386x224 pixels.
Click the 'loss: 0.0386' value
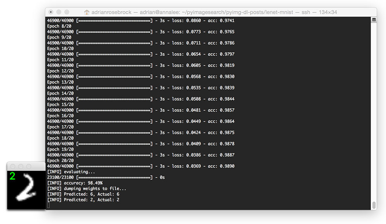point(186,155)
